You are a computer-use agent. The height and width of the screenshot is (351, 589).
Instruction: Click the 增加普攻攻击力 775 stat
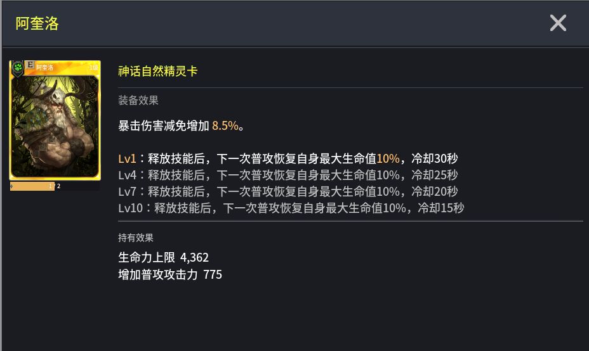170,274
